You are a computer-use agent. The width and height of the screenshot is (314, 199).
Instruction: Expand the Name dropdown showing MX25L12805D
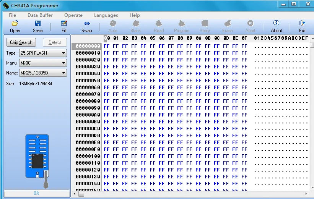coord(43,73)
